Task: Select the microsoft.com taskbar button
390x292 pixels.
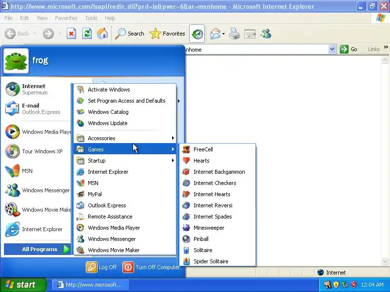Action: [91, 285]
